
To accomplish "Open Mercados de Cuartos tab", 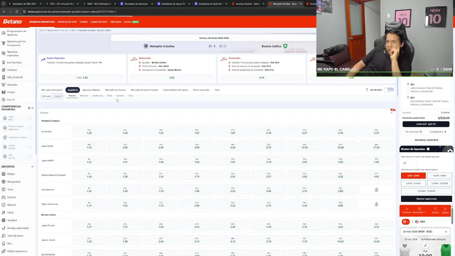I will (x=116, y=90).
